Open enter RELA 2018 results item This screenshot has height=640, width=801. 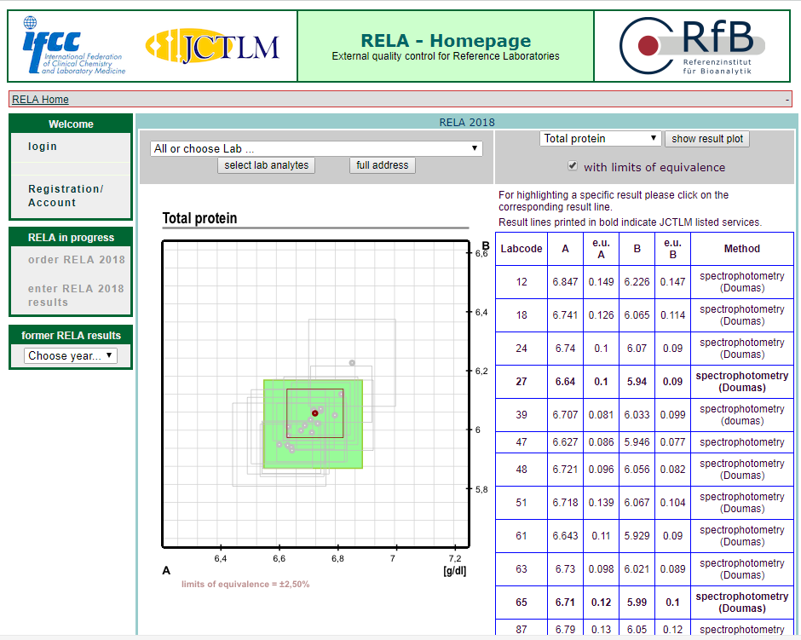76,295
